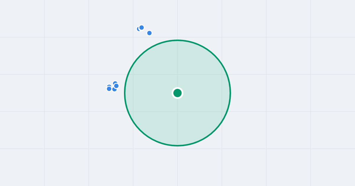Click the green center marker dot

tap(177, 93)
